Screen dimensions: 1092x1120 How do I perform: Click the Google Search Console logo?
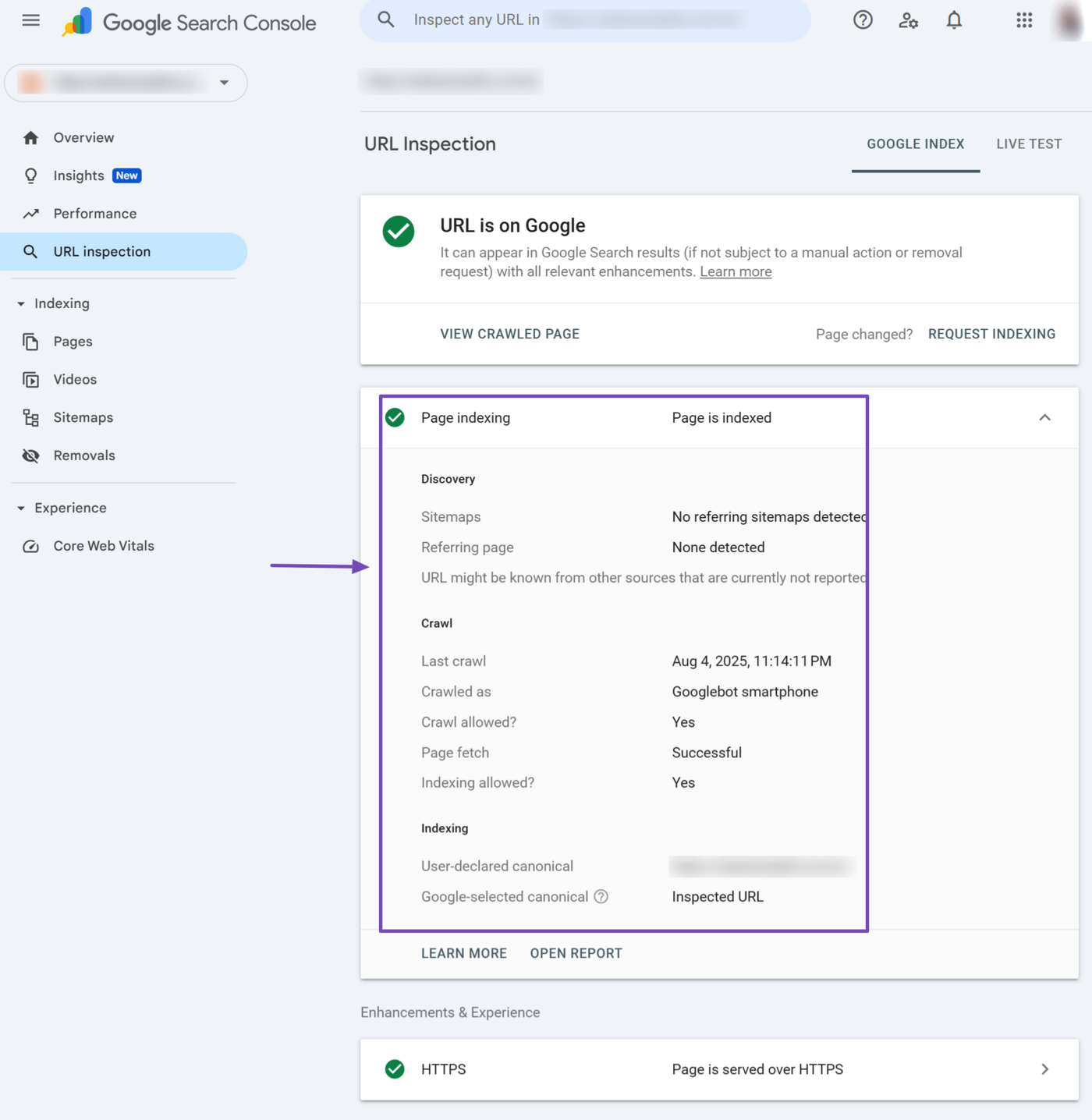[x=190, y=23]
